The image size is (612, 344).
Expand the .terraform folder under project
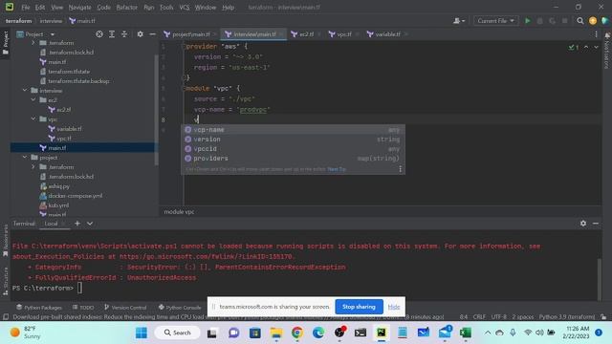[x=33, y=167]
